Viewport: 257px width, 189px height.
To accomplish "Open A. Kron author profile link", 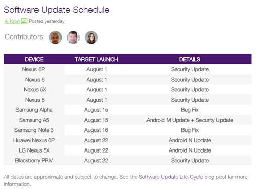I will tap(12, 21).
